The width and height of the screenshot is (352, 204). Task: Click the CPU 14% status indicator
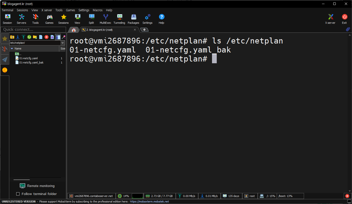point(124,196)
